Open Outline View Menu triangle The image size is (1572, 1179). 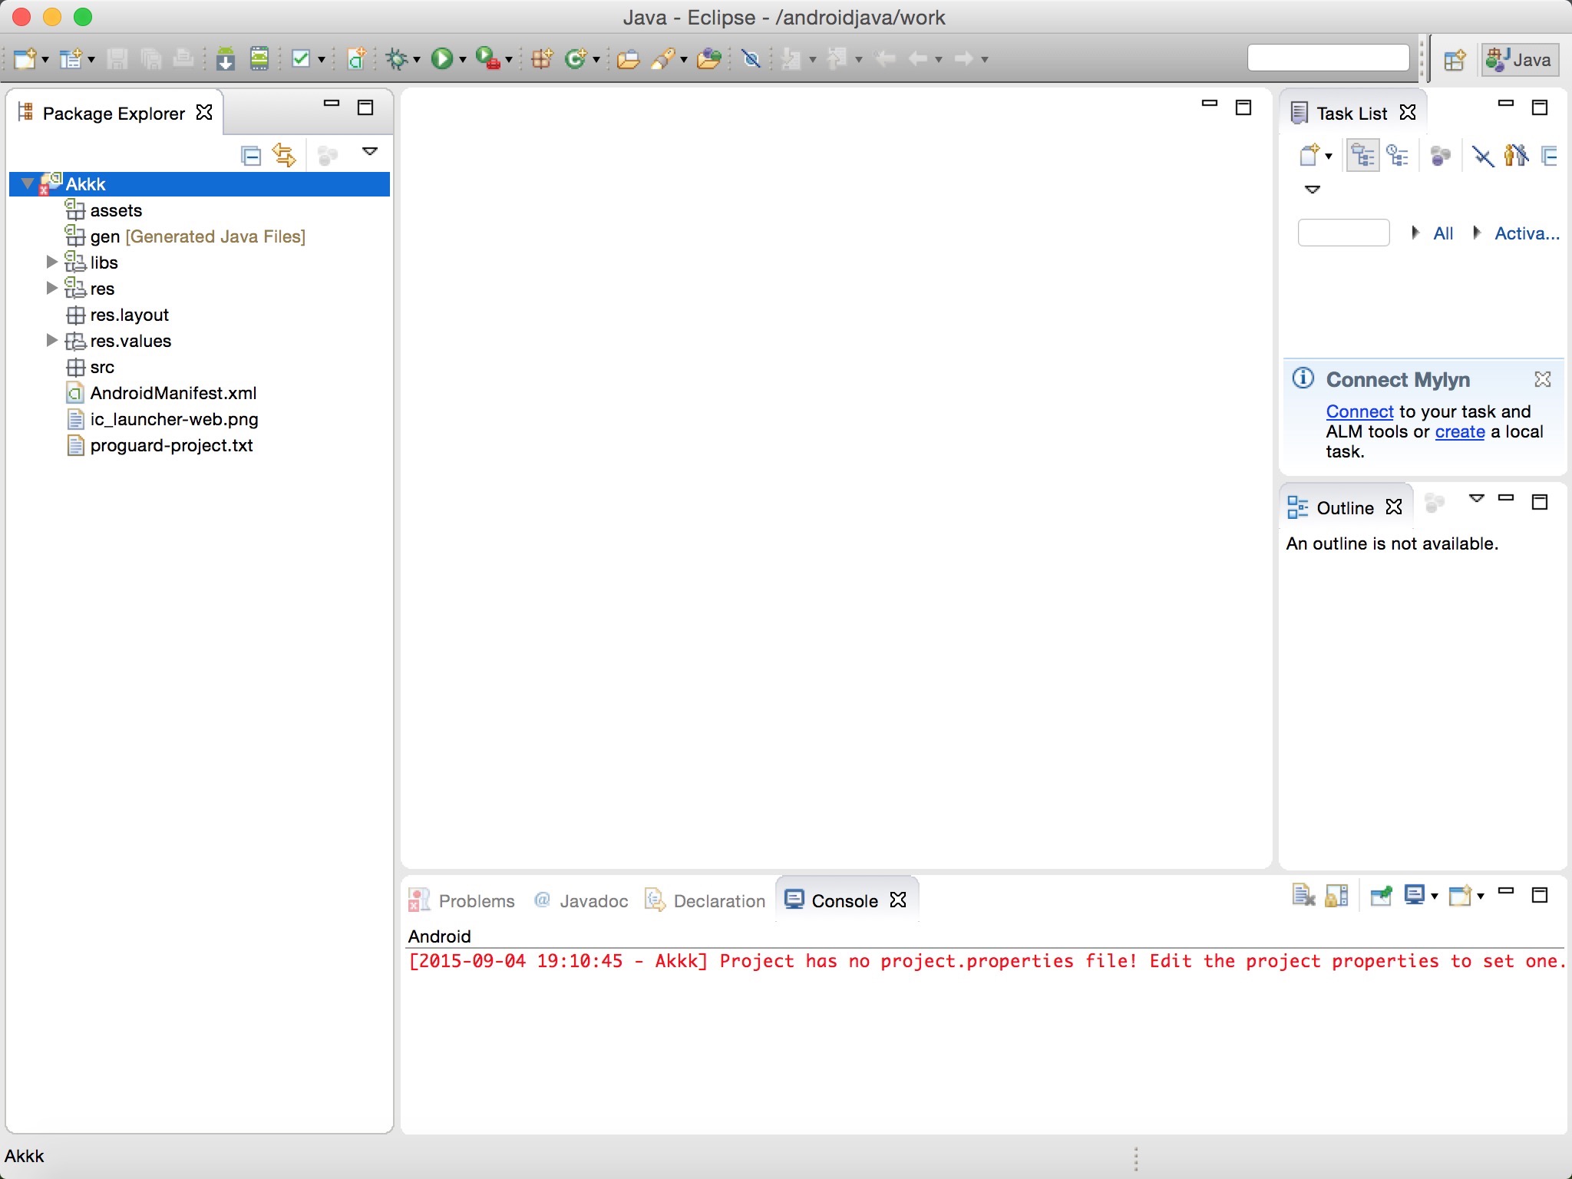(1476, 498)
